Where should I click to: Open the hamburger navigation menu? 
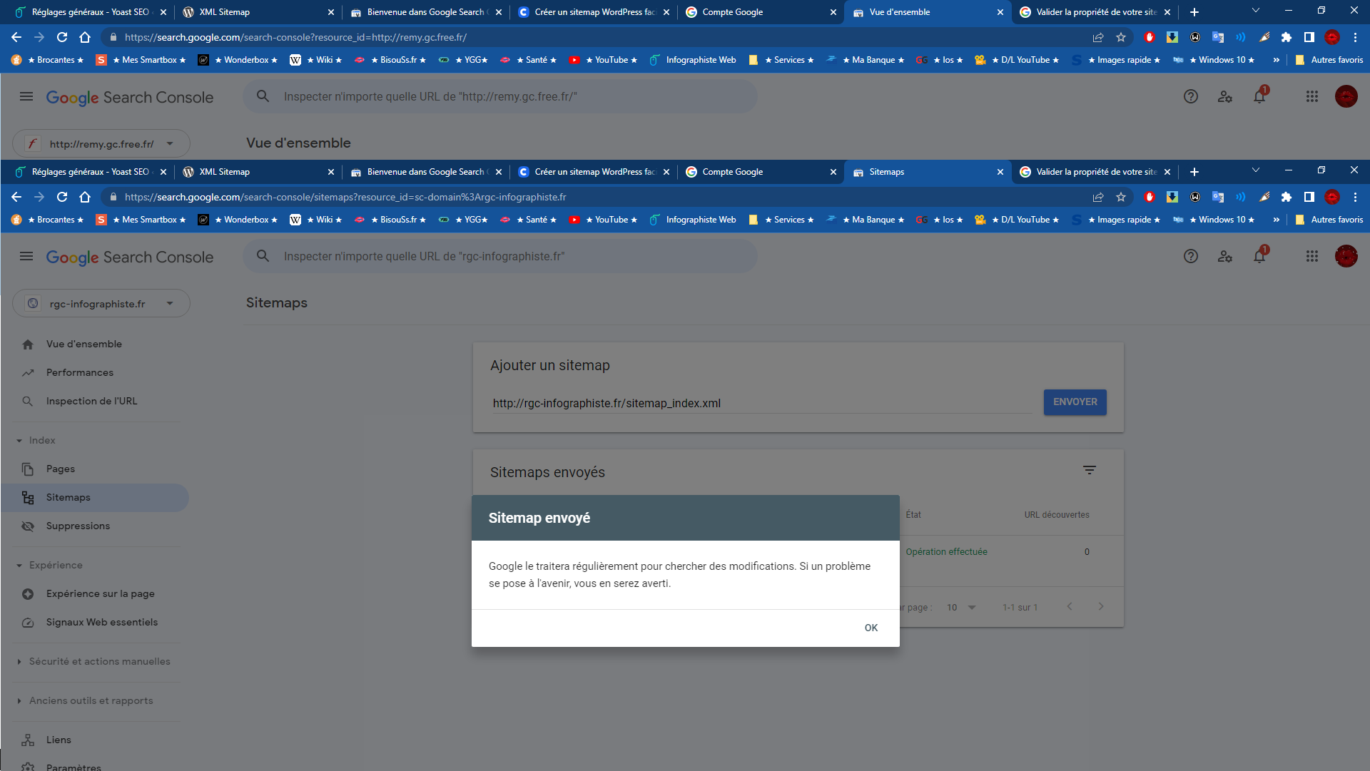pyautogui.click(x=26, y=257)
